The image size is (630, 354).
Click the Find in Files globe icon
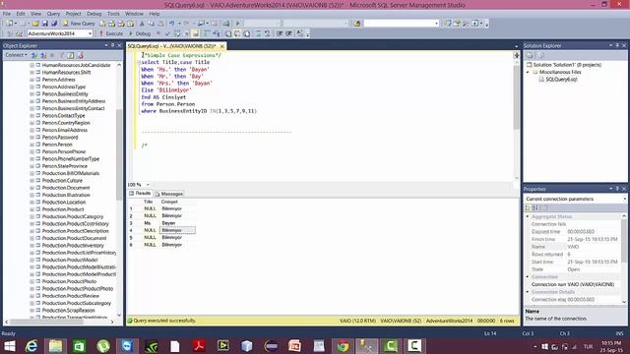[356, 24]
